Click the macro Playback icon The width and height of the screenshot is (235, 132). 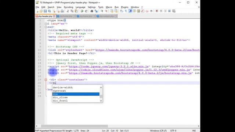165,11
